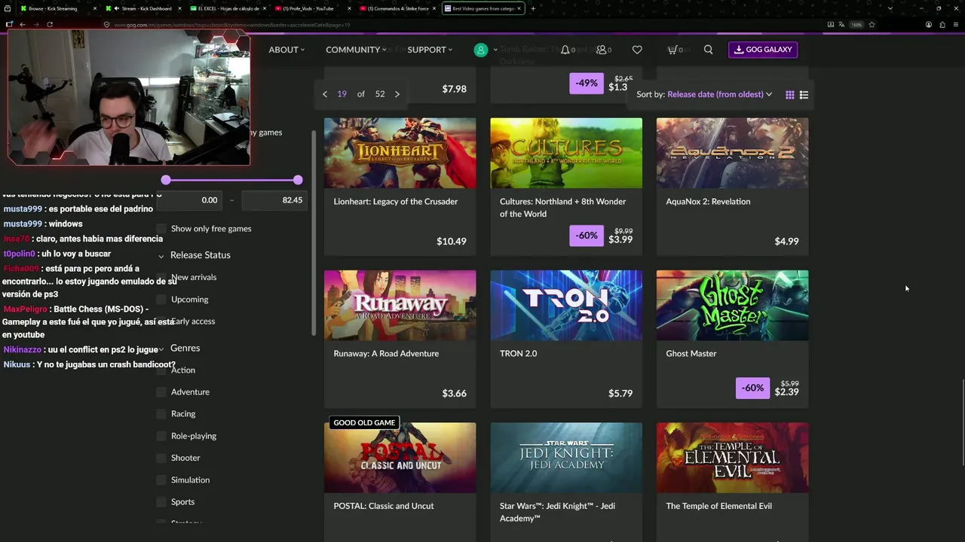Open the shopping cart
Image resolution: width=965 pixels, height=542 pixels.
coord(672,50)
